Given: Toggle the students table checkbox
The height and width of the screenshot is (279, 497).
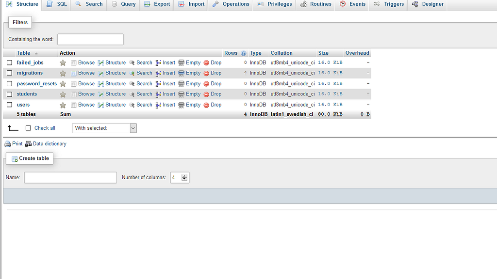Looking at the screenshot, I should tap(10, 94).
